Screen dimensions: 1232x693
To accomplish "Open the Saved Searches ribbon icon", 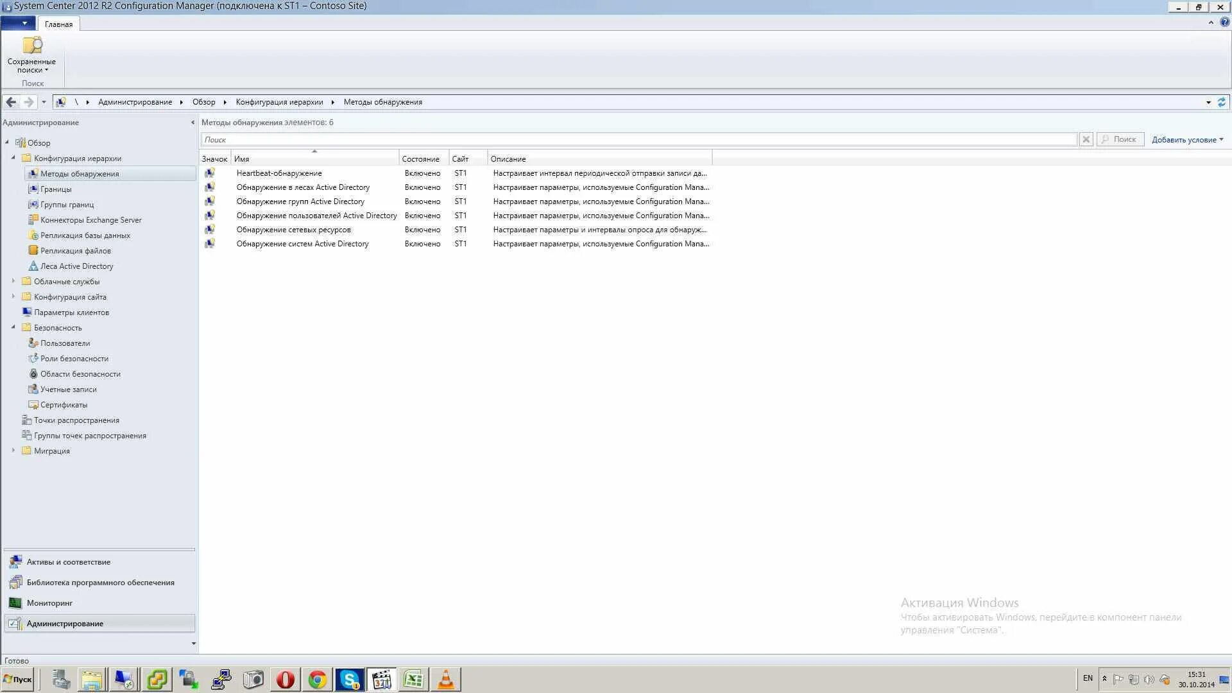I will point(31,46).
